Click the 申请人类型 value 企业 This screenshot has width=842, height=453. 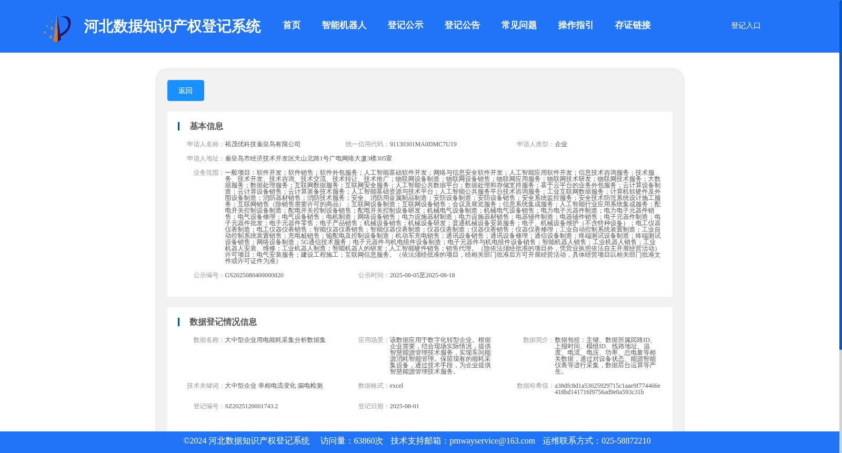click(x=561, y=144)
